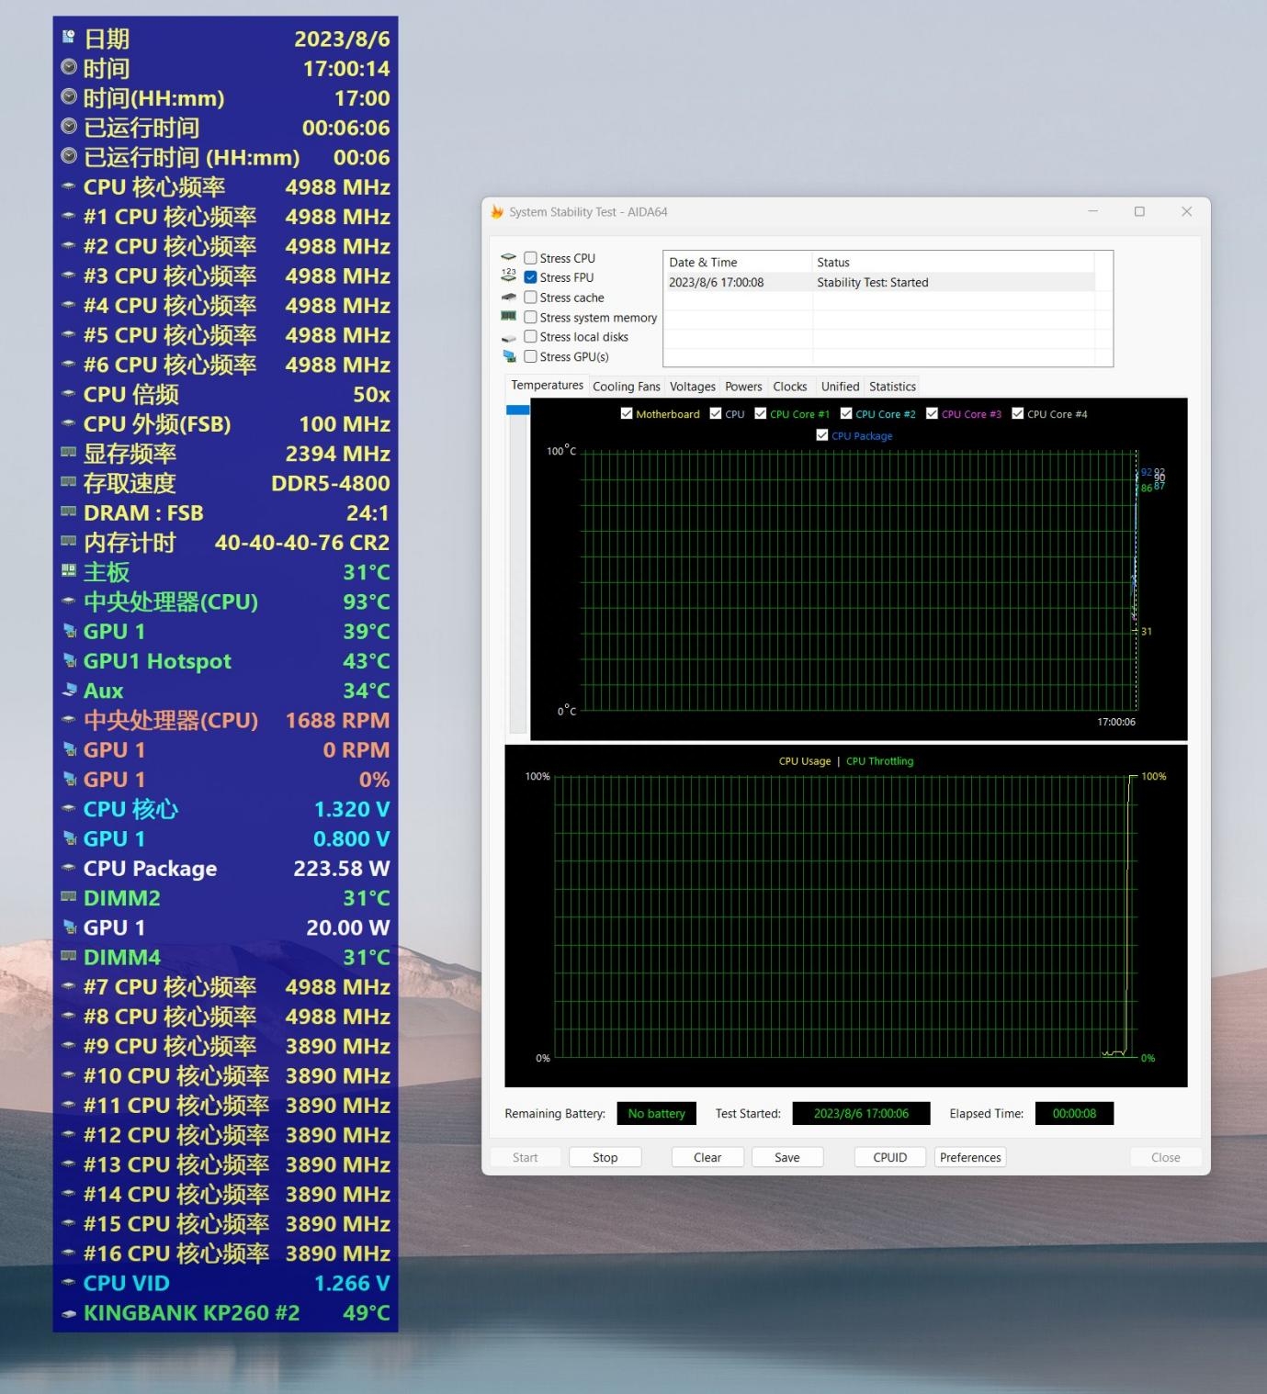Click the Save button
This screenshot has height=1394, width=1267.
pyautogui.click(x=787, y=1157)
